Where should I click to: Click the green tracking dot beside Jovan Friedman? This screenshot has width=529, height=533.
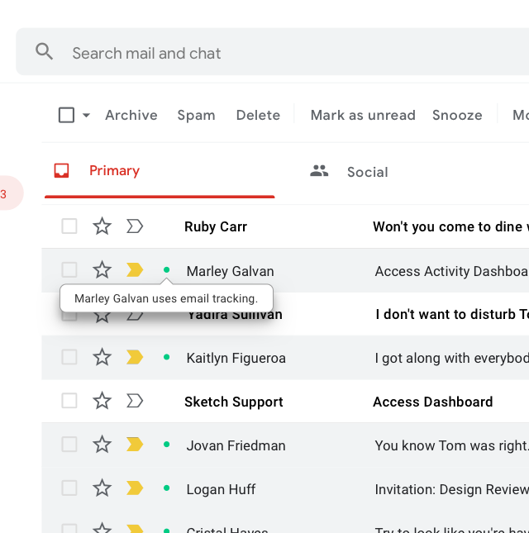pos(167,445)
